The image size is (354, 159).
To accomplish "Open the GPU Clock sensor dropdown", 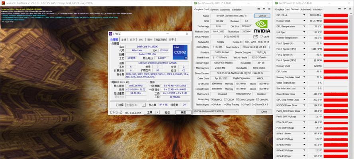I will [304, 15].
